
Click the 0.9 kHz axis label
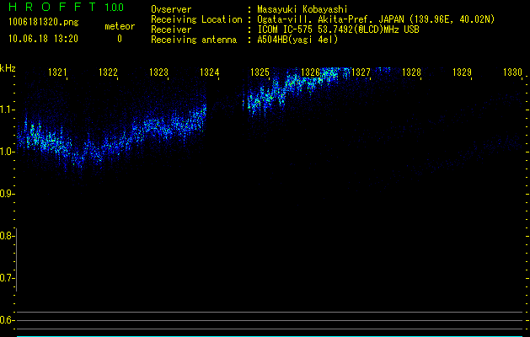pyautogui.click(x=7, y=194)
